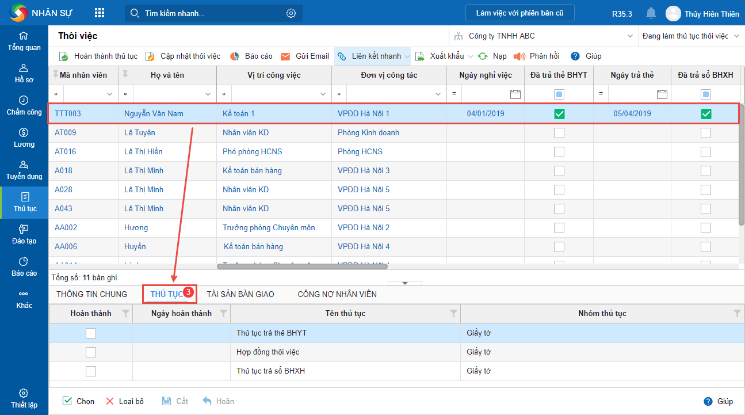Click the notification bell icon

(x=651, y=13)
